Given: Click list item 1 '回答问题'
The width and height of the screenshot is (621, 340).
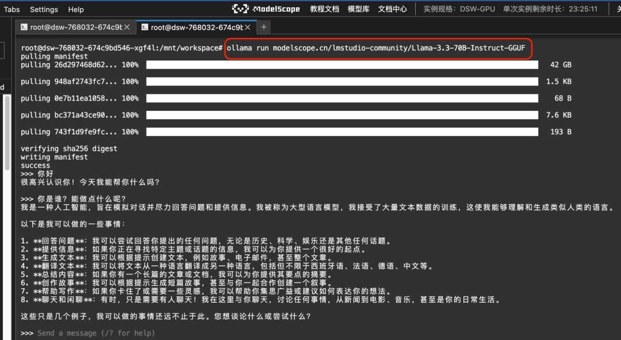Looking at the screenshot, I should 206,241.
